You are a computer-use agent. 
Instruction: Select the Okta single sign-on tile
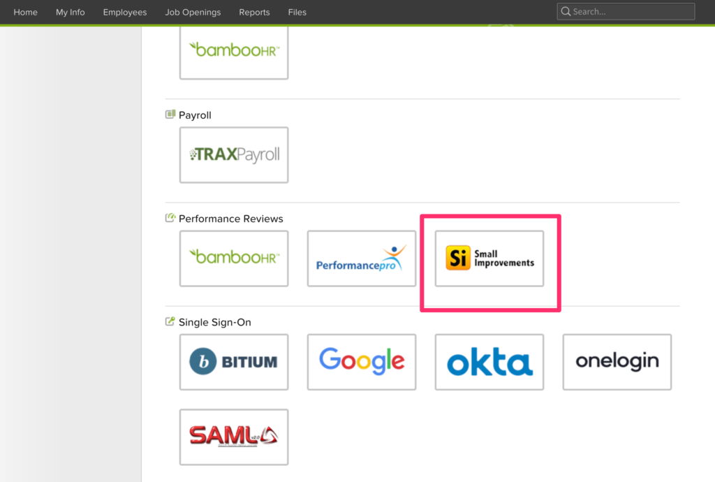click(x=489, y=362)
